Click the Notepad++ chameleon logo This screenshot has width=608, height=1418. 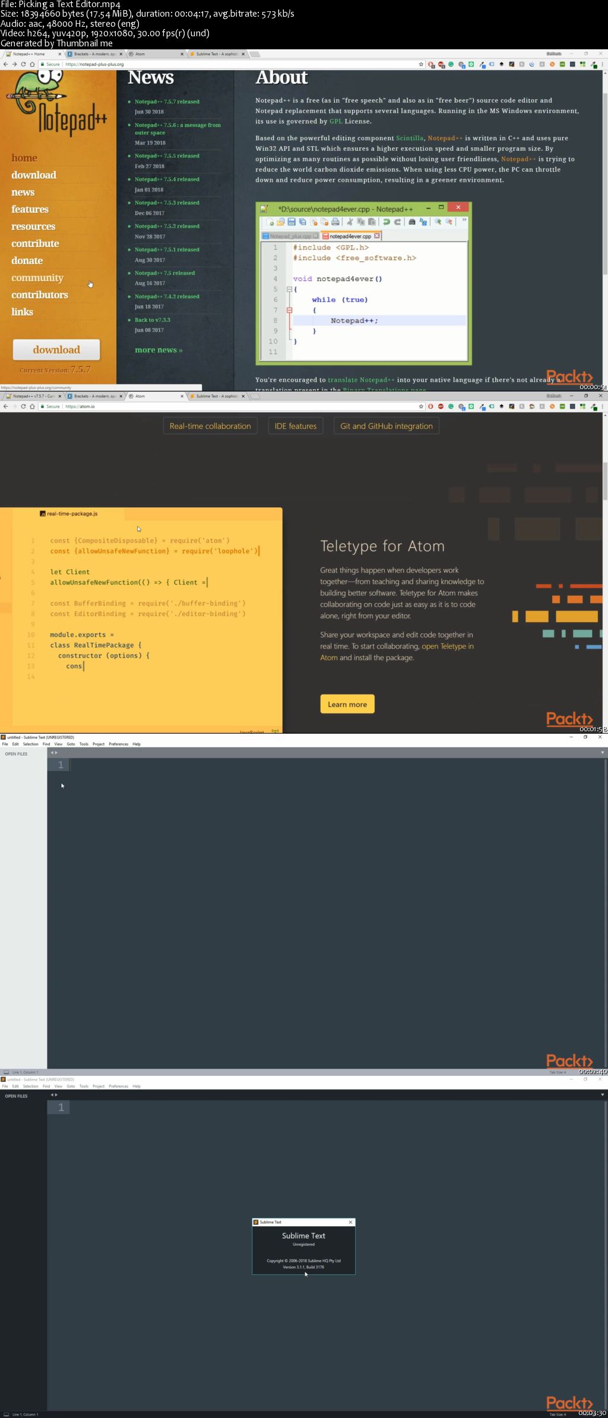(x=58, y=102)
